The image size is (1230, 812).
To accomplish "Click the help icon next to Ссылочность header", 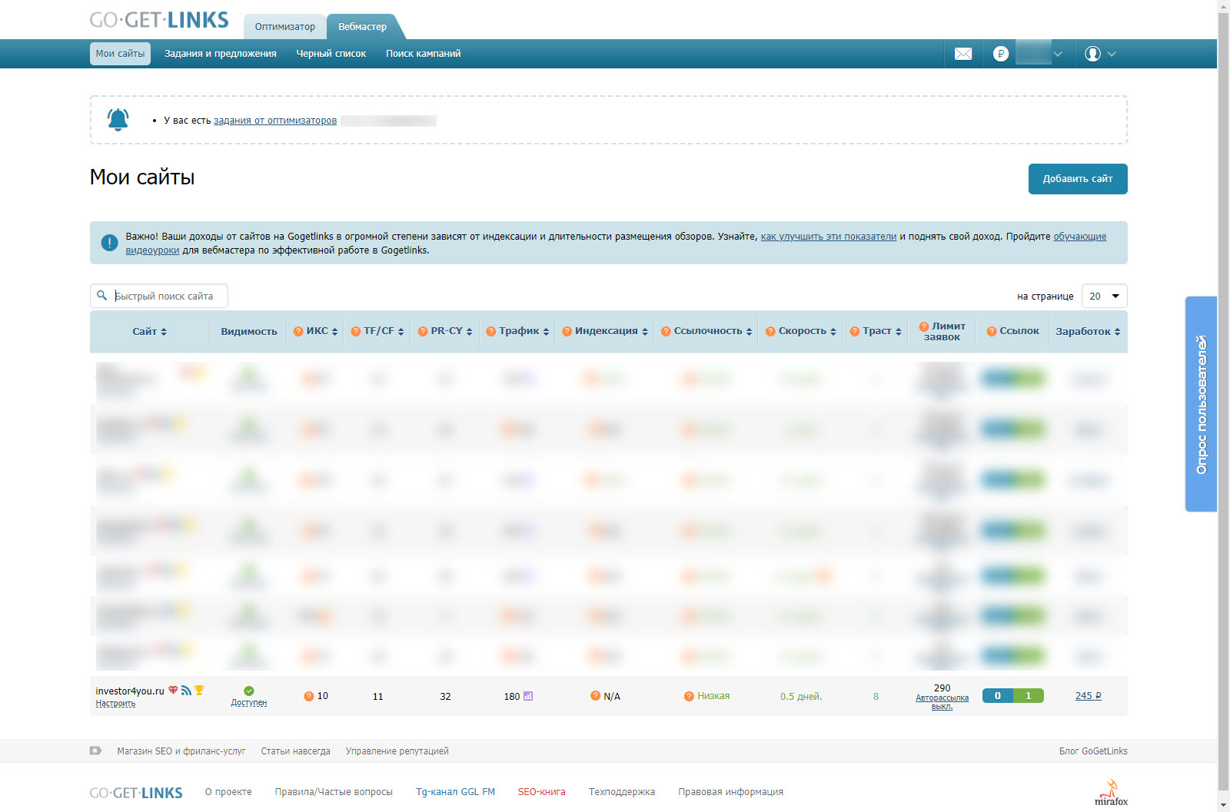I will (667, 332).
